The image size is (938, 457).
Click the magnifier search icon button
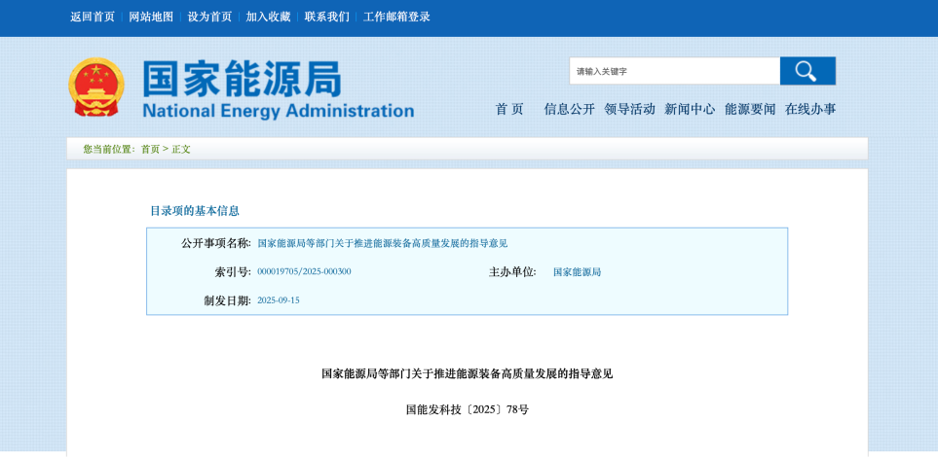(807, 71)
